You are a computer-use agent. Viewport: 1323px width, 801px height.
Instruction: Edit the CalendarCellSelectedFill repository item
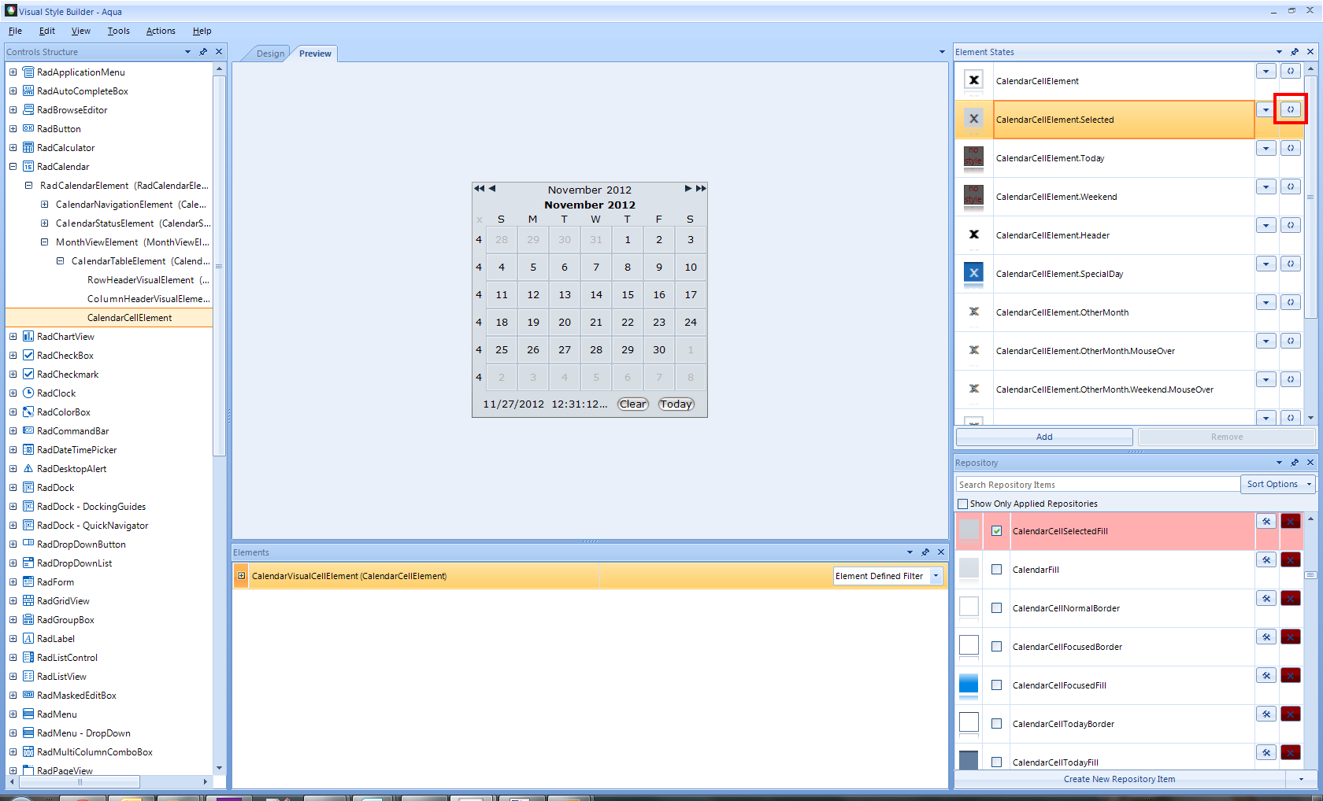click(1266, 521)
